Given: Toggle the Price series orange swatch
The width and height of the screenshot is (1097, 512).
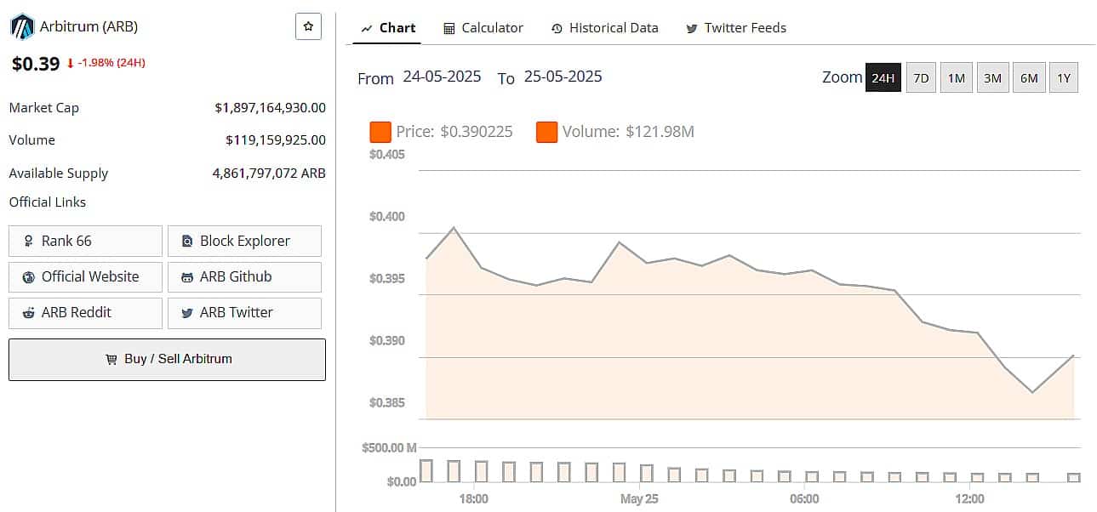Looking at the screenshot, I should (x=380, y=132).
